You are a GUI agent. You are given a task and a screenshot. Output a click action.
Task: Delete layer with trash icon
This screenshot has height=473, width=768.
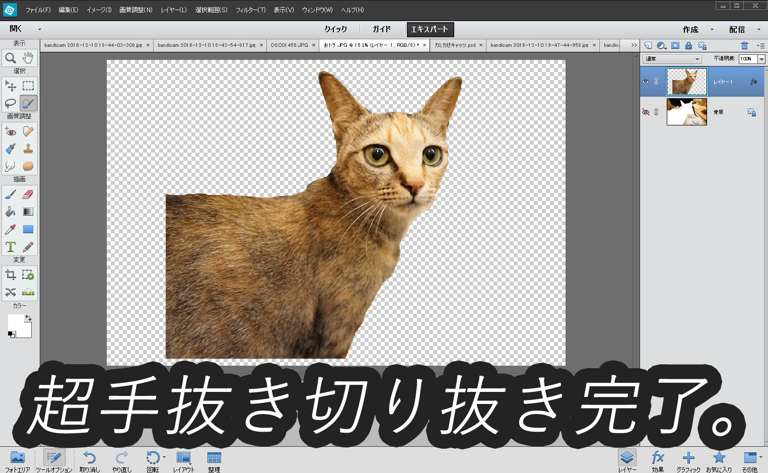tap(744, 45)
